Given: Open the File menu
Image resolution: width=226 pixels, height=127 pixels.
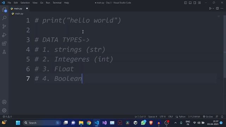Looking at the screenshot, I should [9, 3].
